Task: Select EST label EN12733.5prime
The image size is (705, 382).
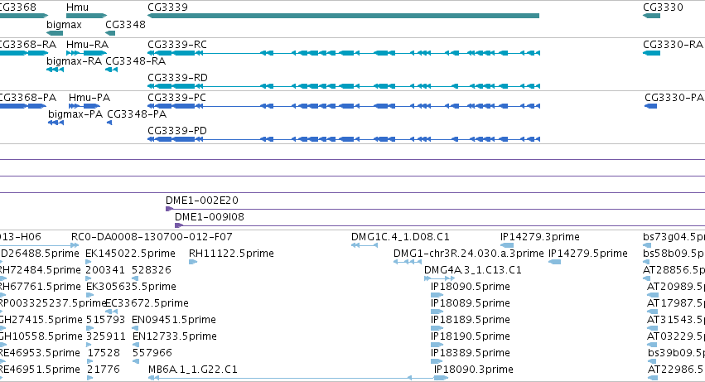Action: tap(175, 336)
